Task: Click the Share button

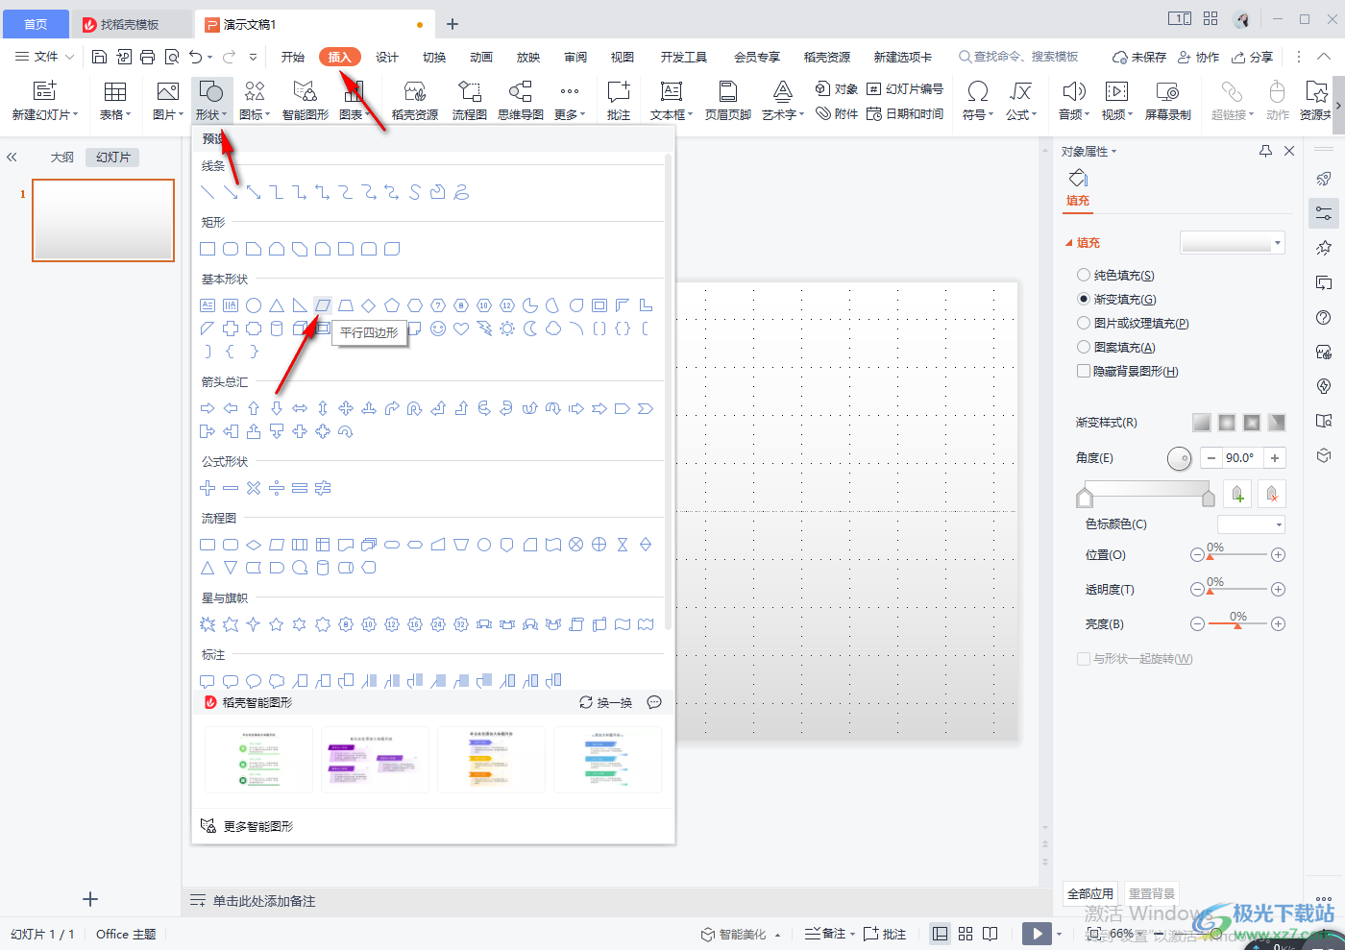Action: (x=1253, y=57)
